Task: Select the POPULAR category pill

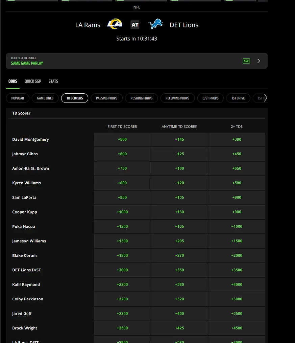Action: click(x=18, y=98)
